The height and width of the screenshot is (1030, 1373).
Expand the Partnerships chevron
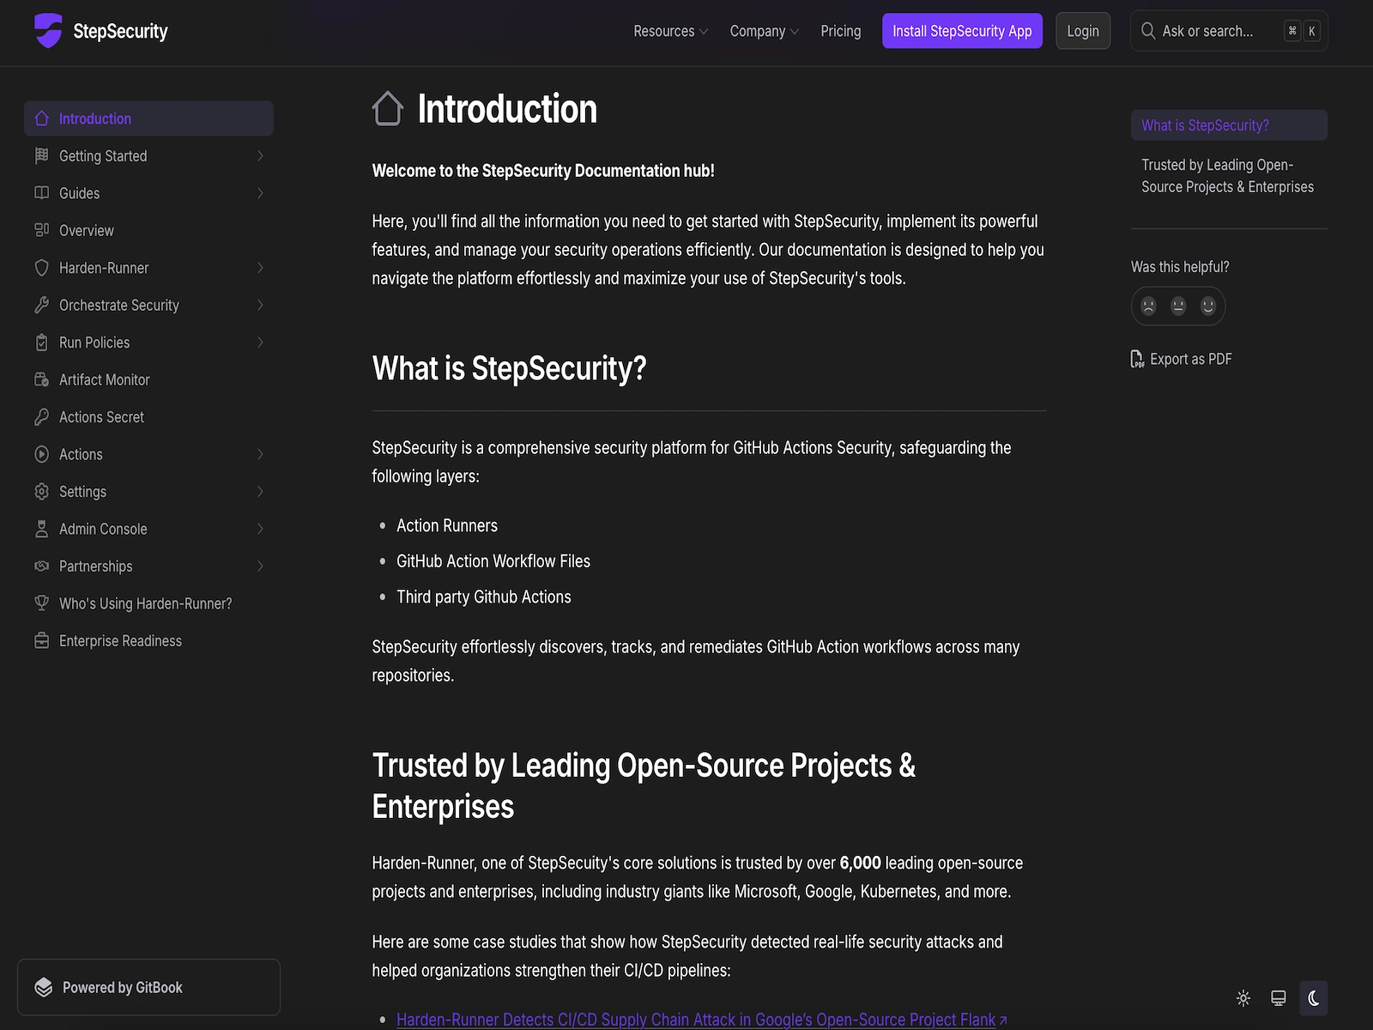tap(260, 566)
